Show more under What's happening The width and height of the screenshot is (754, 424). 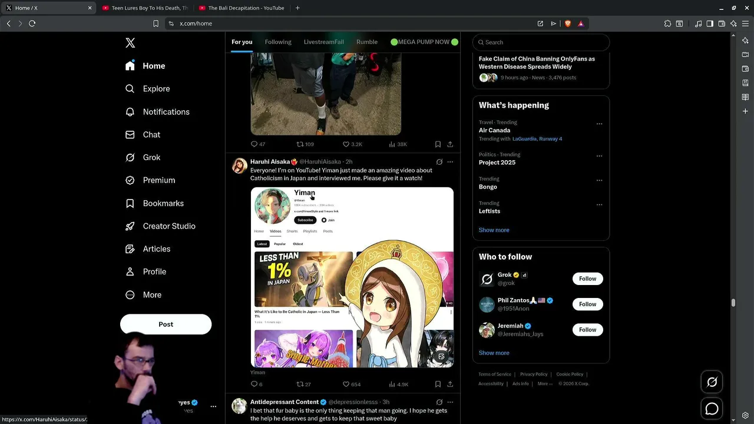coord(494,230)
